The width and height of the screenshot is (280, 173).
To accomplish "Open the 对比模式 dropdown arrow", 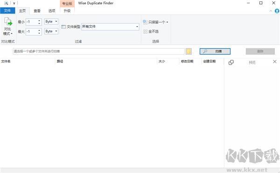I will coord(12,34).
